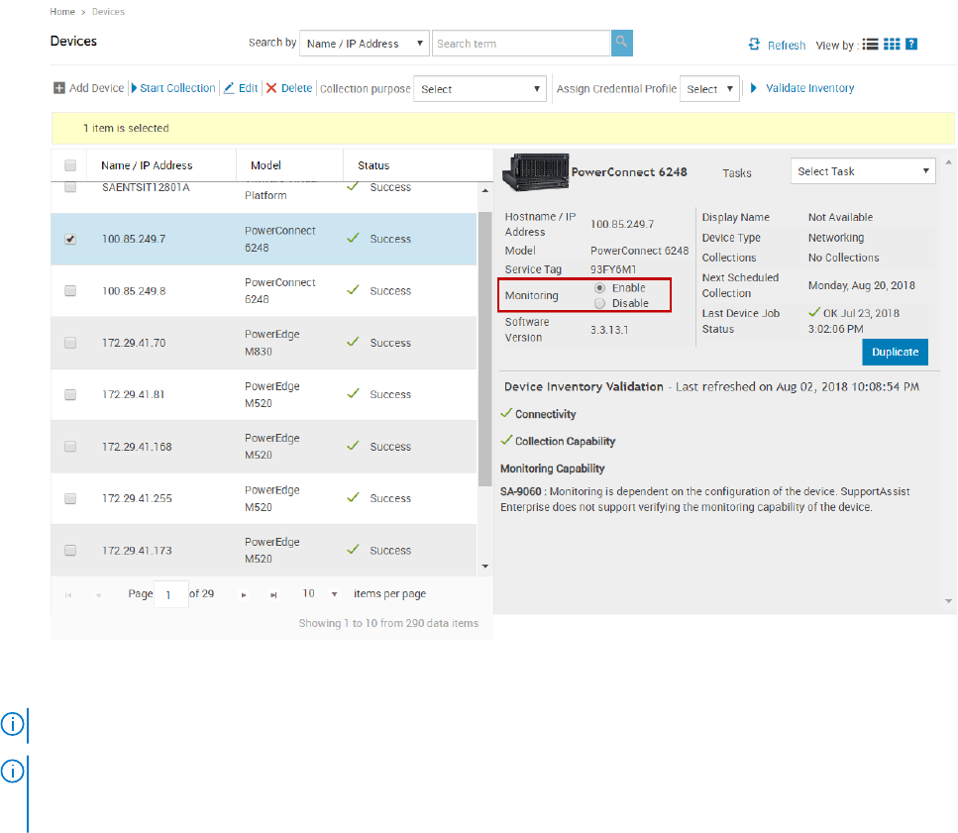Click the device list scrollbar thumb
The image size is (958, 833).
click(x=485, y=348)
